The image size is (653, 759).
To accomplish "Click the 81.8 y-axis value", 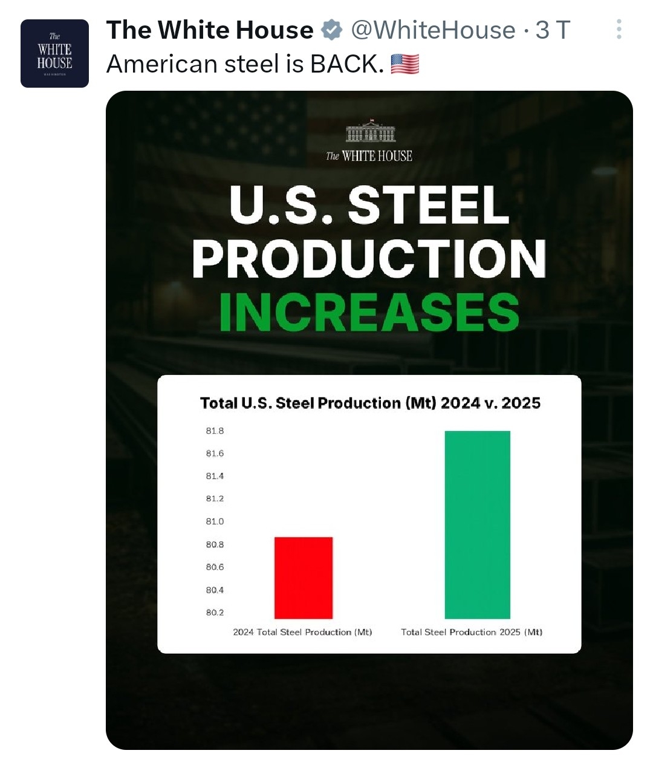I will 215,431.
